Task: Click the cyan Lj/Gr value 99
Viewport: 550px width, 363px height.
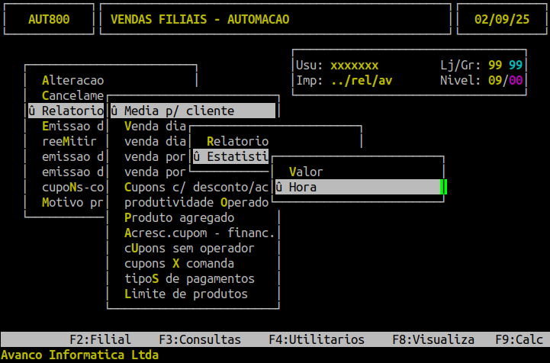Action: [516, 66]
